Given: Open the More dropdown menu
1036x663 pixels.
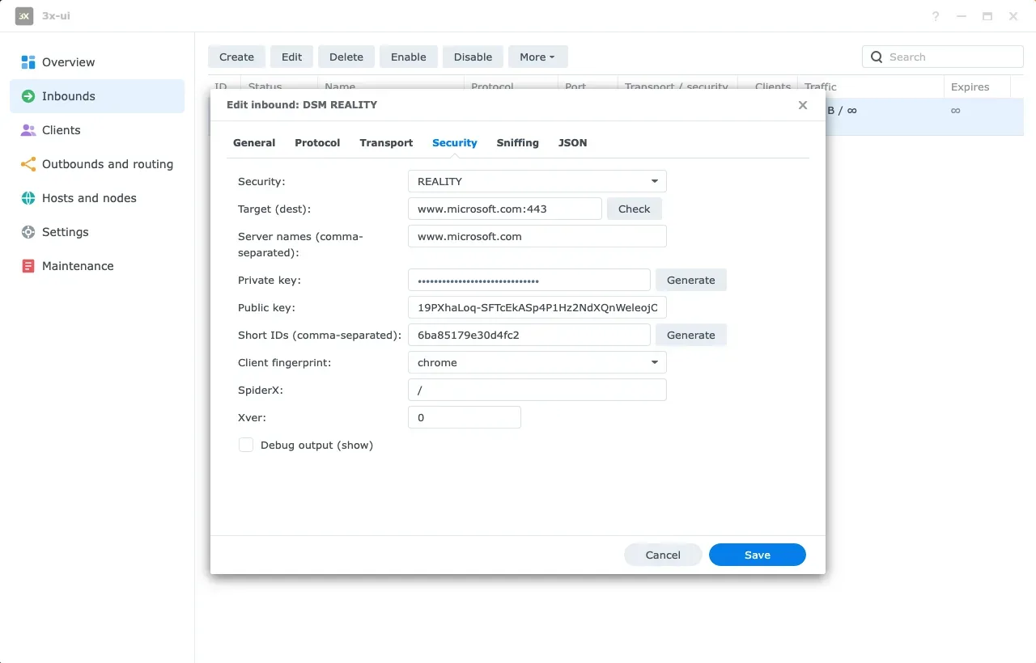Looking at the screenshot, I should tap(537, 57).
